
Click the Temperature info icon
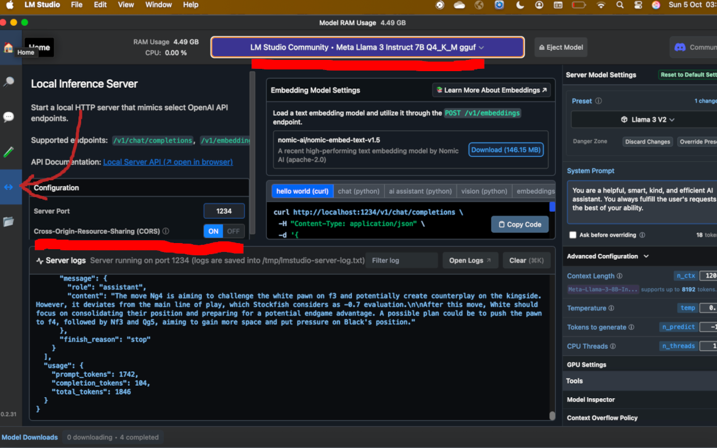611,309
